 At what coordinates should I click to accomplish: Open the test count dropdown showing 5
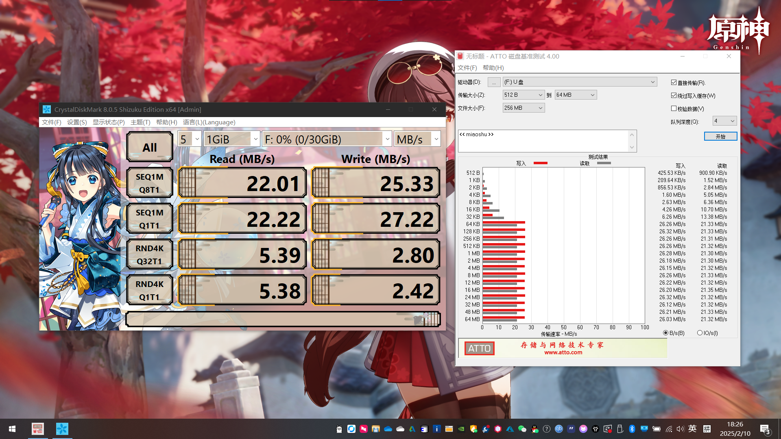[190, 139]
